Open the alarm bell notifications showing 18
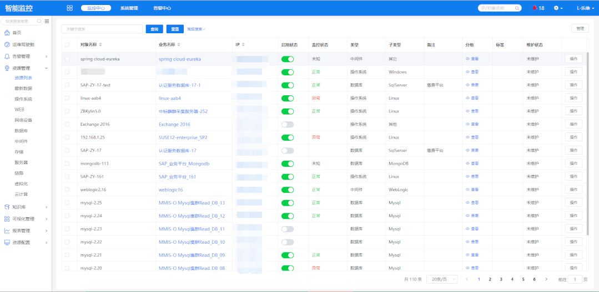 [538, 8]
